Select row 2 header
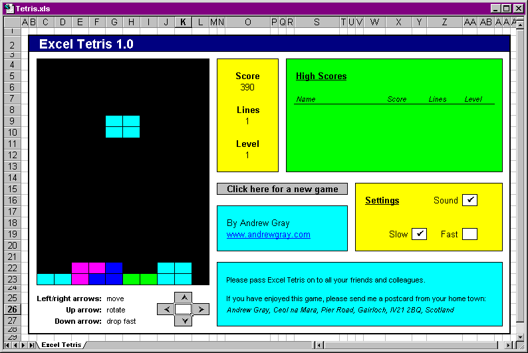Screen dimensions: 528x353 coord(12,45)
